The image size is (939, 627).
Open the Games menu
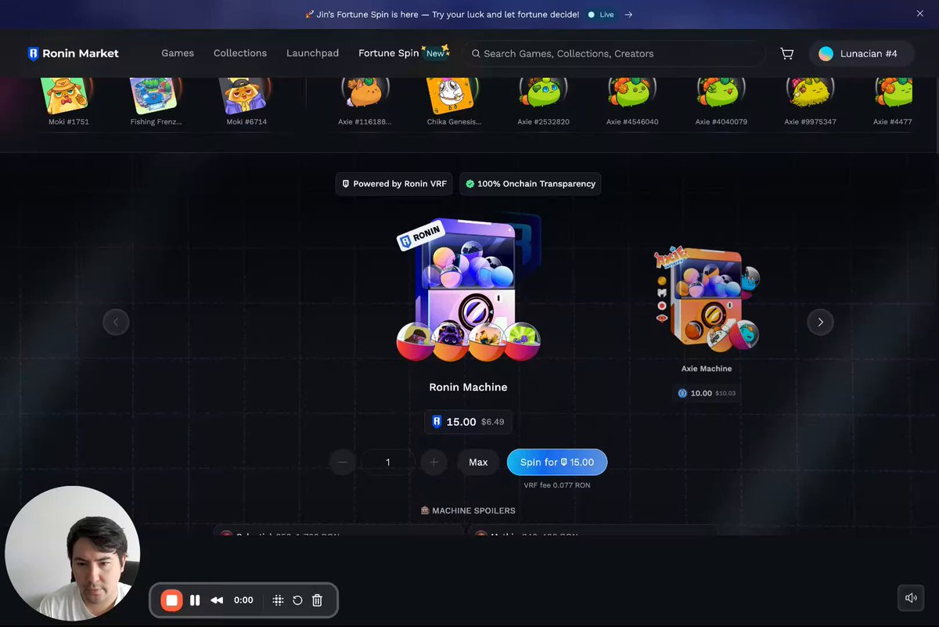178,53
